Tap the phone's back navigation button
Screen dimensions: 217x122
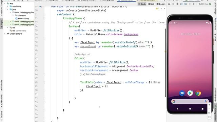pyautogui.click(x=177, y=109)
